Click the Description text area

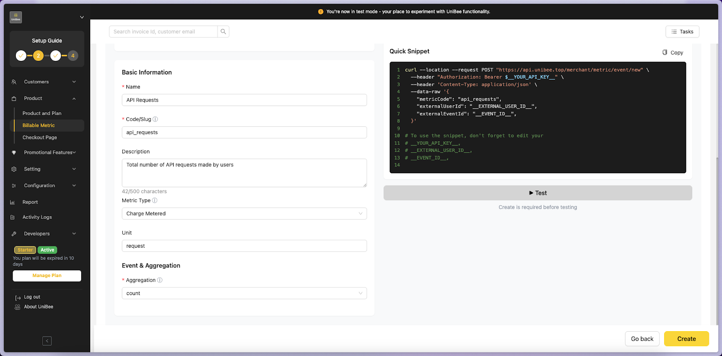pyautogui.click(x=244, y=172)
